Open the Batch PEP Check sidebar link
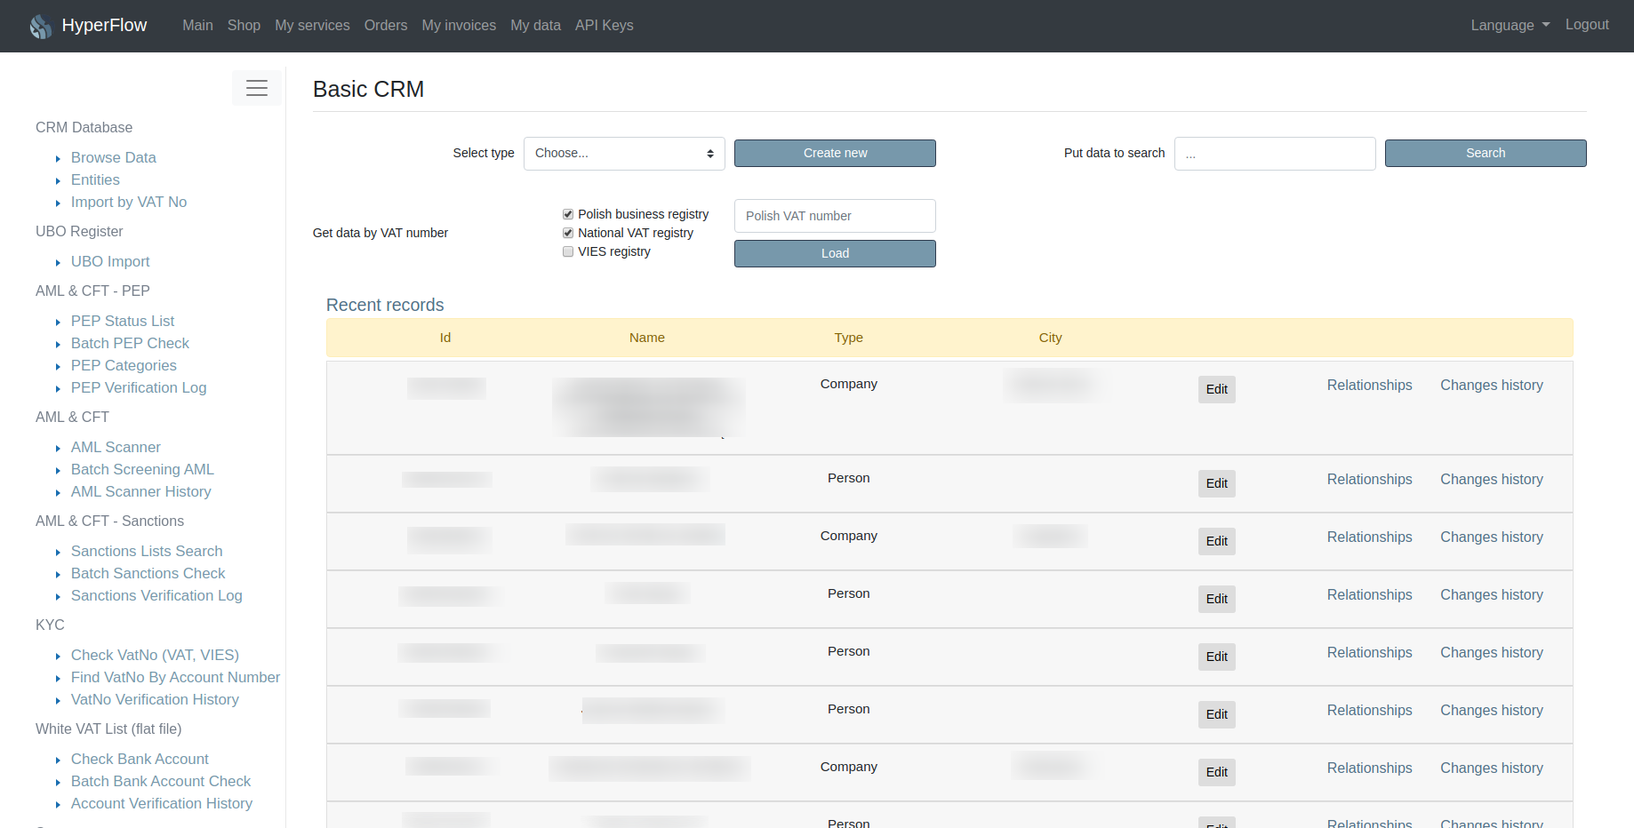The height and width of the screenshot is (828, 1634). [130, 343]
